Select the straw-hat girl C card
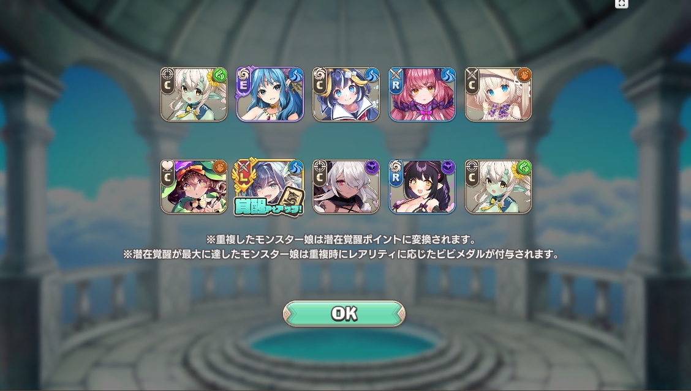Image resolution: width=691 pixels, height=391 pixels. click(498, 94)
